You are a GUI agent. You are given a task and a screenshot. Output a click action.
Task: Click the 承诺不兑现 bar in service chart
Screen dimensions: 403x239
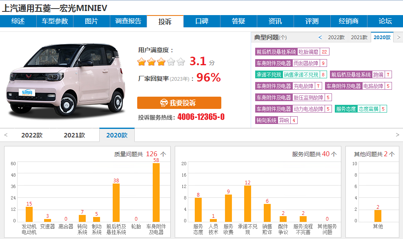[x=247, y=204]
